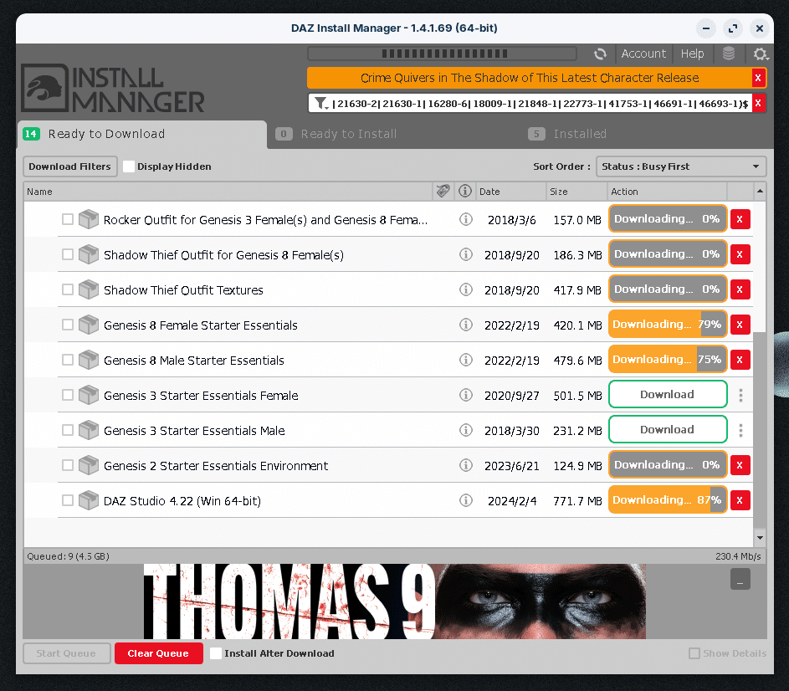The width and height of the screenshot is (789, 691).
Task: Cancel Genesis 8 Female Starter Essentials download
Action: point(740,325)
